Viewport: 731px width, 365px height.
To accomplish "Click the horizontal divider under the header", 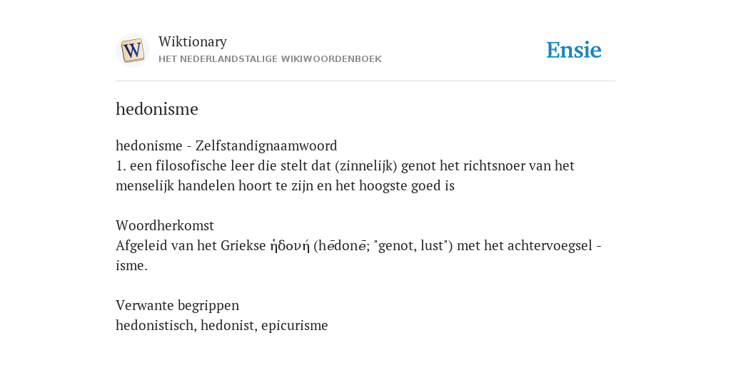I will coord(365,81).
